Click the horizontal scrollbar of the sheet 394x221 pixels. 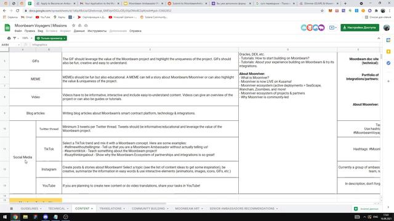(x=88, y=203)
